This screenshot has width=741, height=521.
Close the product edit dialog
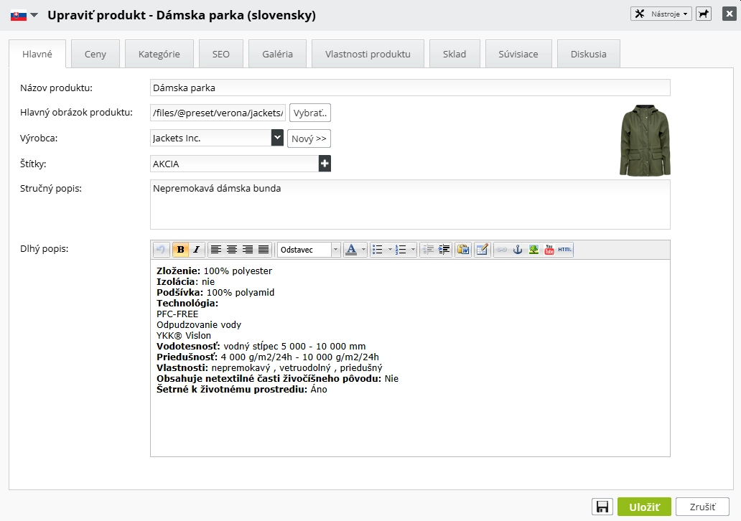click(730, 14)
